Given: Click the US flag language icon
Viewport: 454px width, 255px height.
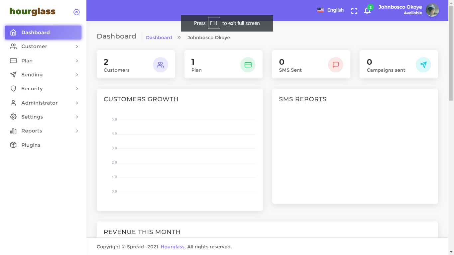Looking at the screenshot, I should 320,10.
